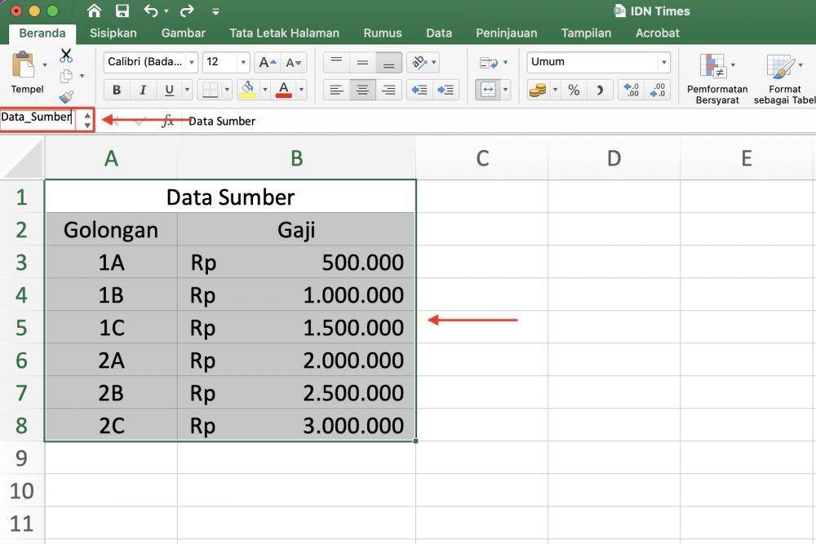
Task: Open the customize quick access toolbar menu
Action: 215,11
